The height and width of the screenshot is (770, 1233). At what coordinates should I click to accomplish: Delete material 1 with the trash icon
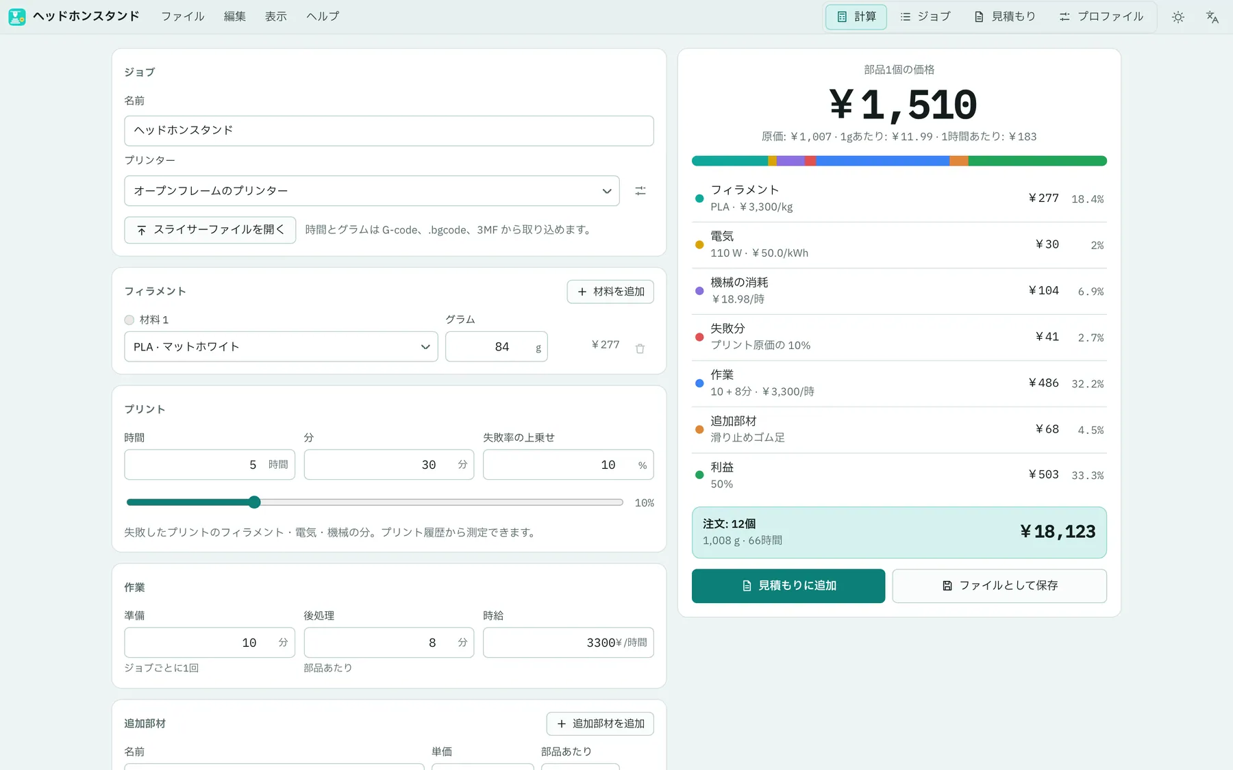point(640,348)
